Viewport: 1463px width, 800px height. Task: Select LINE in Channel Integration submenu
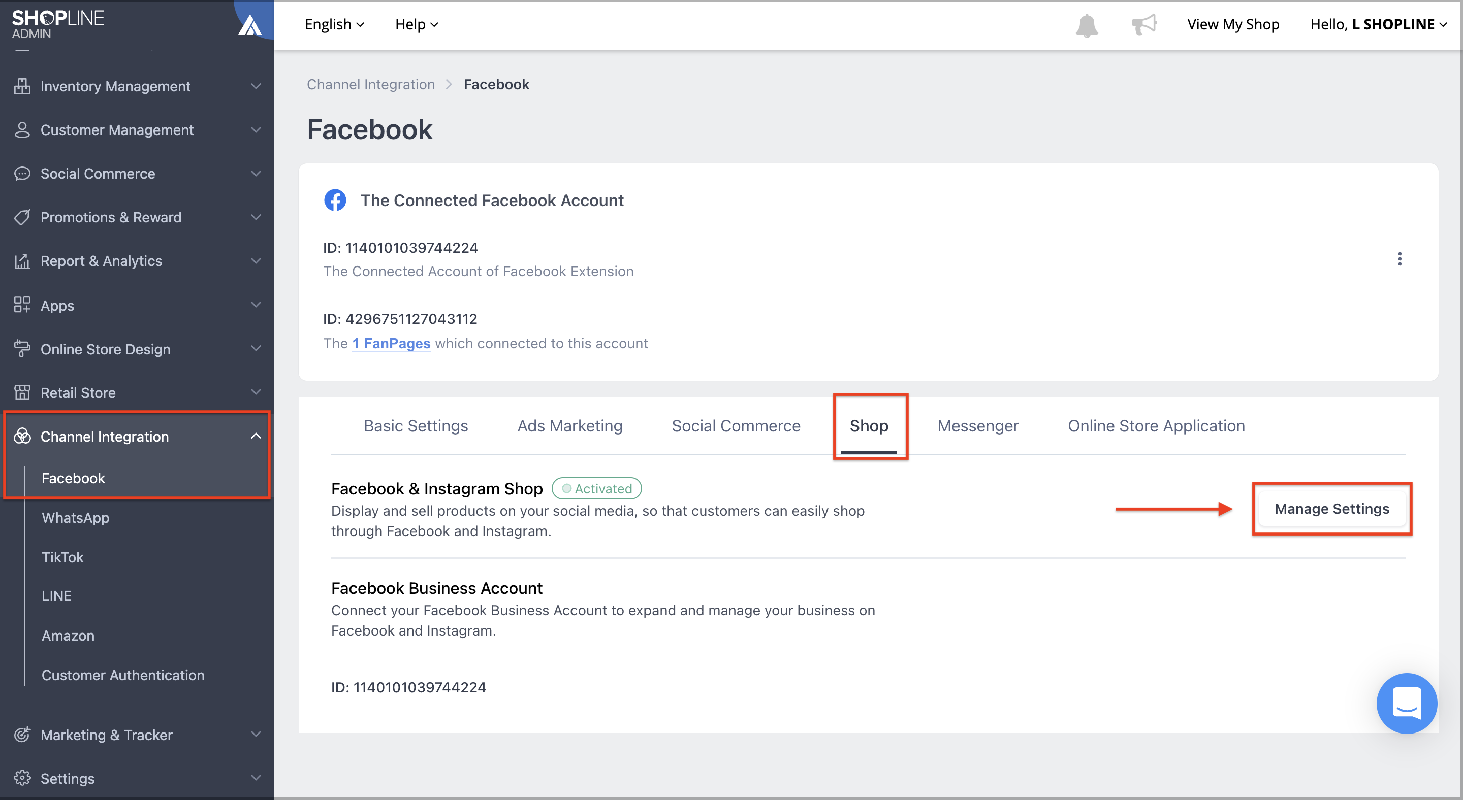pos(56,596)
